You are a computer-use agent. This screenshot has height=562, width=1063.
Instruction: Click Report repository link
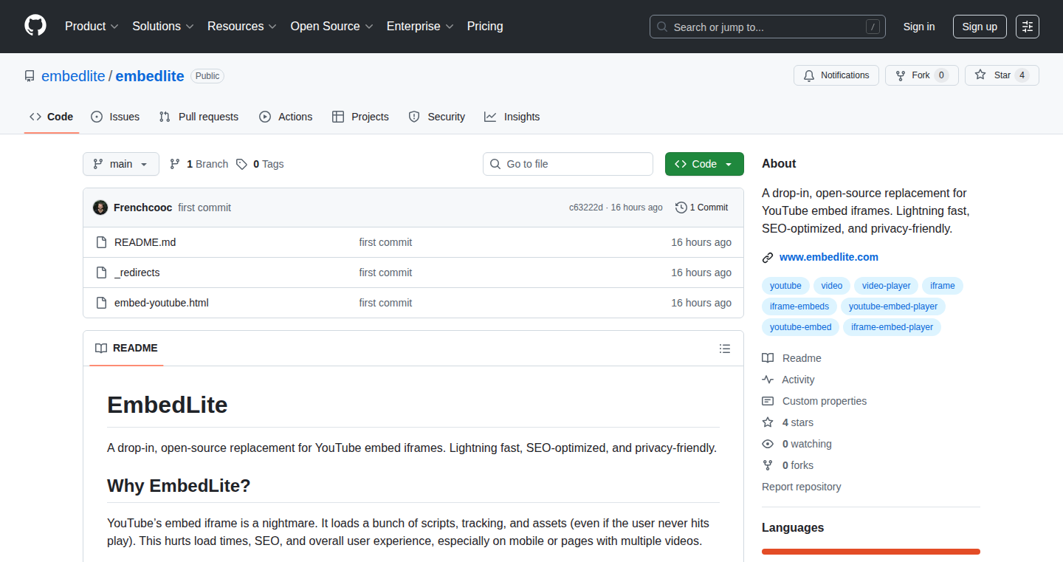(802, 487)
